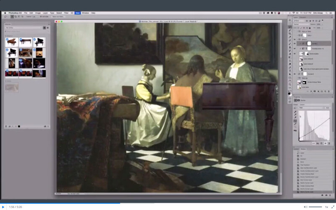Click the foreground color swatch in the toolbox
The width and height of the screenshot is (336, 210).
coord(289,94)
